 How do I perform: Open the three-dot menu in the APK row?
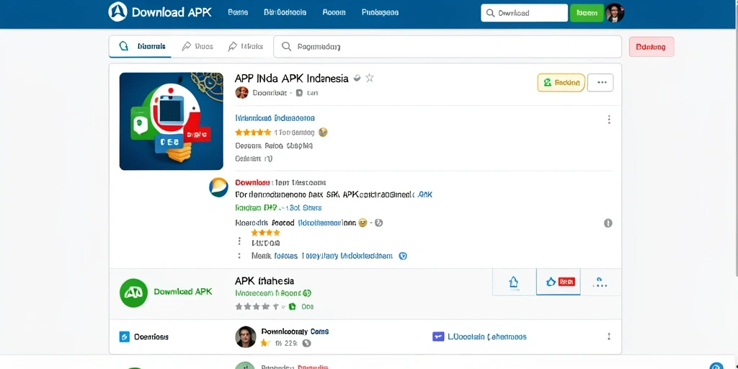[600, 283]
